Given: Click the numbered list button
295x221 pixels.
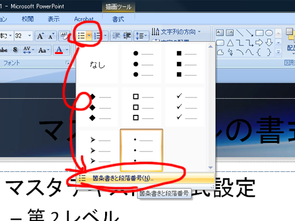Looking at the screenshot, I should 98,36.
